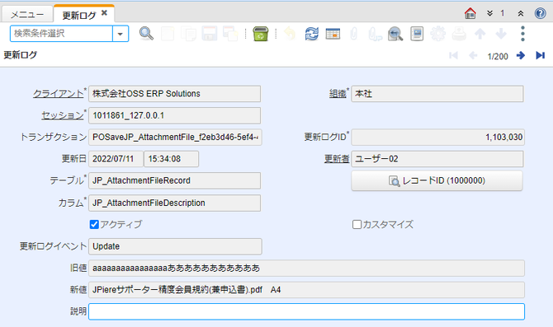Click the トランザクション field
Image resolution: width=553 pixels, height=327 pixels.
click(175, 137)
